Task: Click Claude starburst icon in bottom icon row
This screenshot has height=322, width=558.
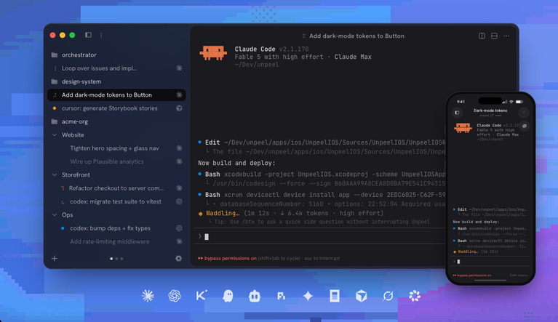Action: 148,296
